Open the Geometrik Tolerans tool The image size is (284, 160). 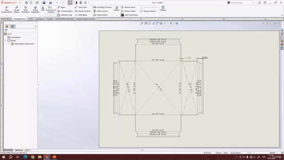coord(102,7)
